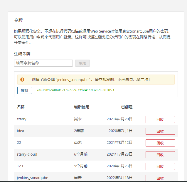Revoke the starry token
Viewport: 187px width, 182px height.
(x=160, y=119)
